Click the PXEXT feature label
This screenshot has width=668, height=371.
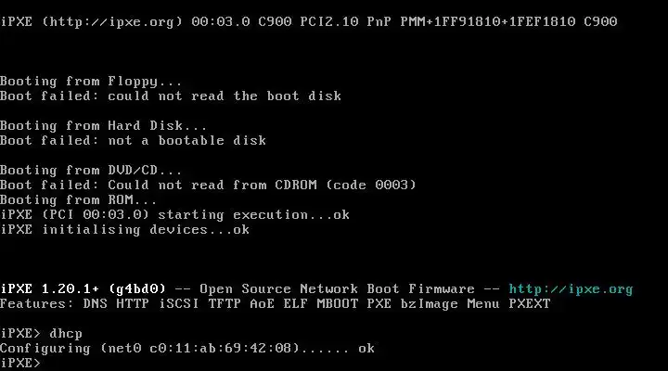coord(530,304)
